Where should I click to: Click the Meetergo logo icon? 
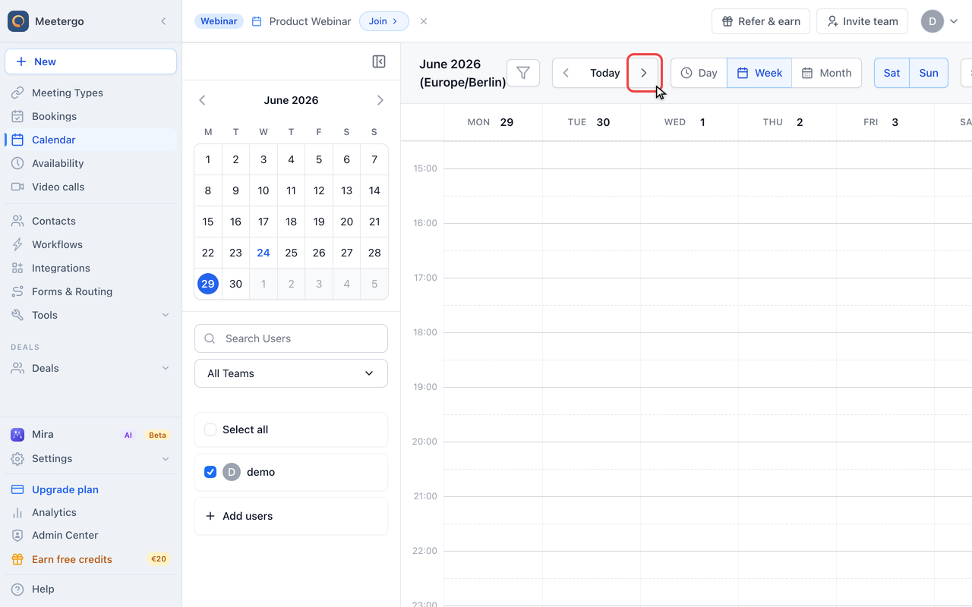tap(18, 21)
